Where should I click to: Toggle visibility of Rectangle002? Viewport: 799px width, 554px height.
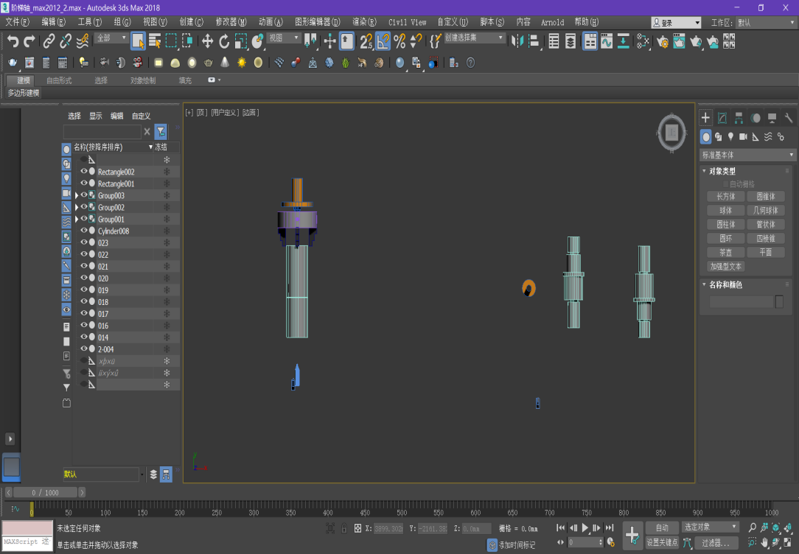[83, 172]
